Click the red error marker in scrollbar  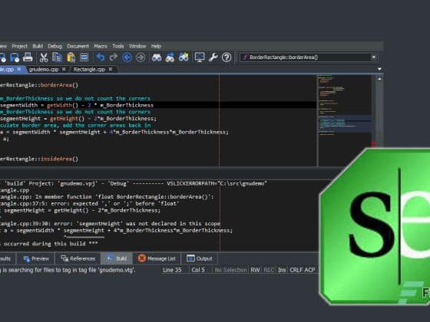373,144
